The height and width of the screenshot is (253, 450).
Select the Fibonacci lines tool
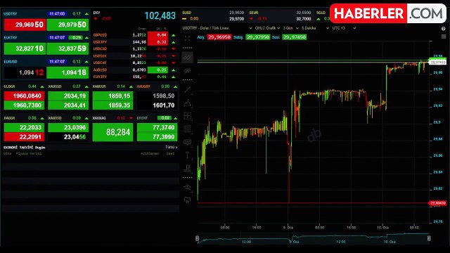coord(187,129)
